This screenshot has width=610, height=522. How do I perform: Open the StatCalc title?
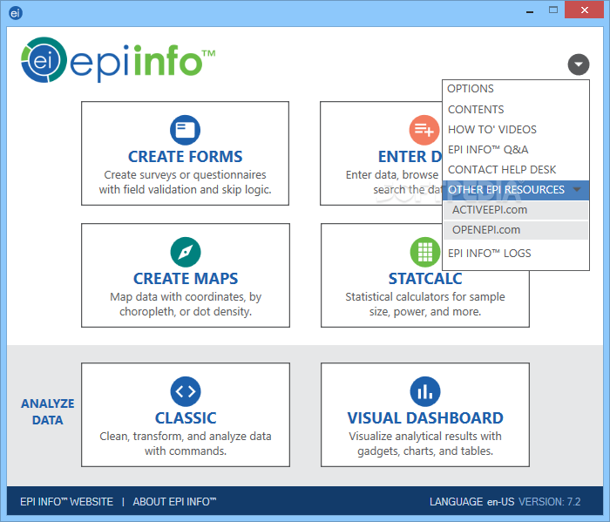425,279
